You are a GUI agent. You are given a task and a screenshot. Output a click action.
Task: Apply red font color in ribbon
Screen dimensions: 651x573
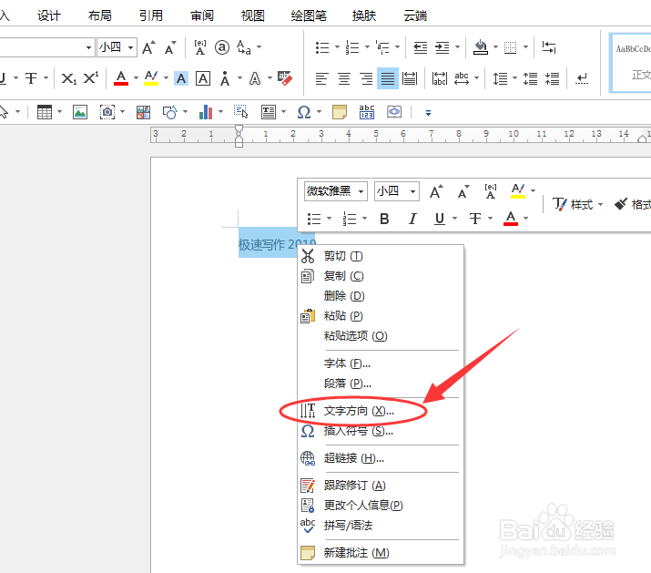coord(121,78)
